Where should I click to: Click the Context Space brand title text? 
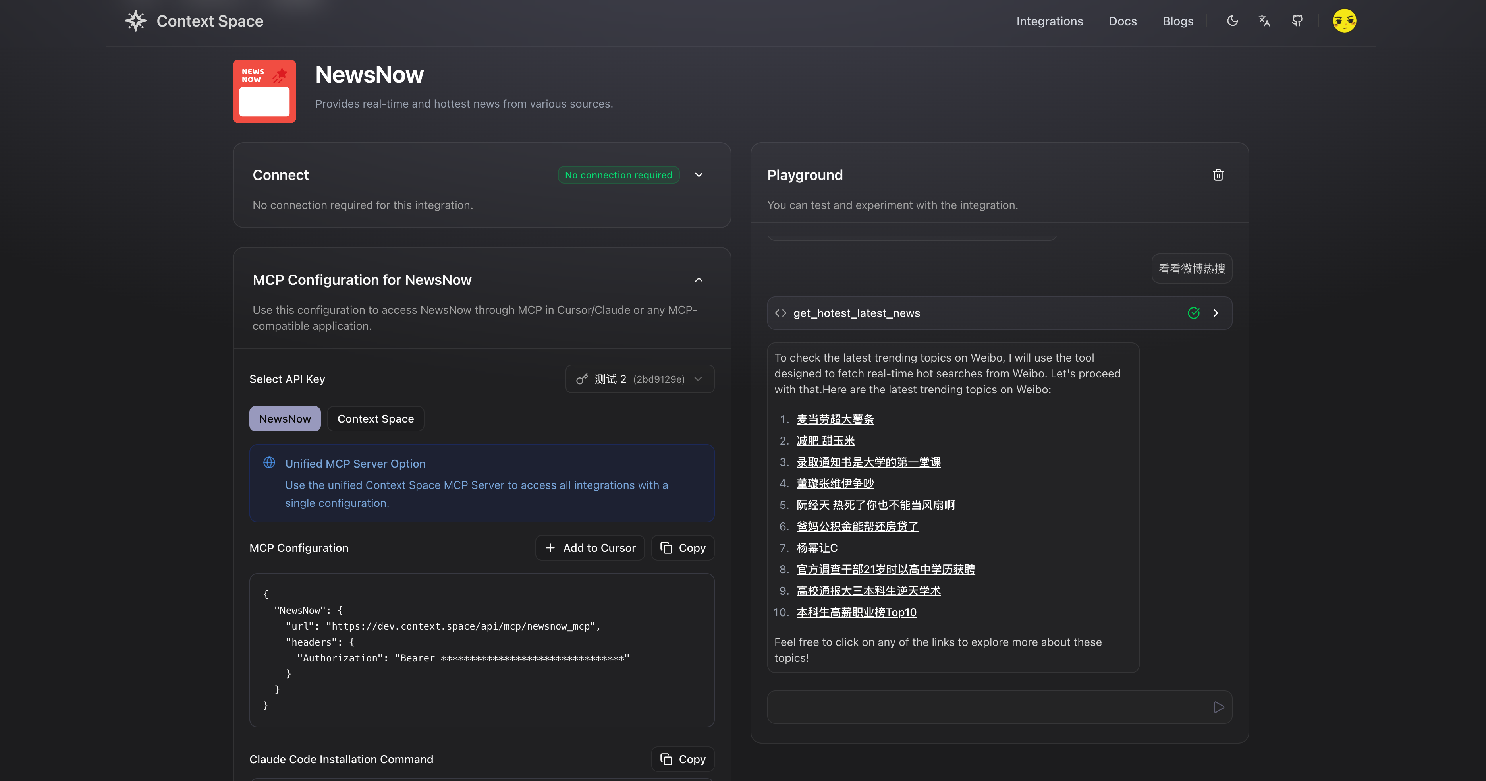(x=210, y=21)
